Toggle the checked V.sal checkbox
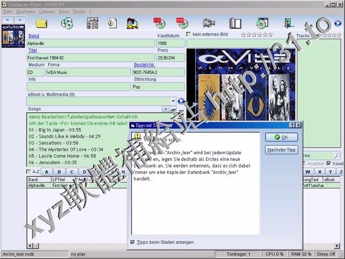The height and width of the screenshot is (259, 345). click(x=329, y=163)
